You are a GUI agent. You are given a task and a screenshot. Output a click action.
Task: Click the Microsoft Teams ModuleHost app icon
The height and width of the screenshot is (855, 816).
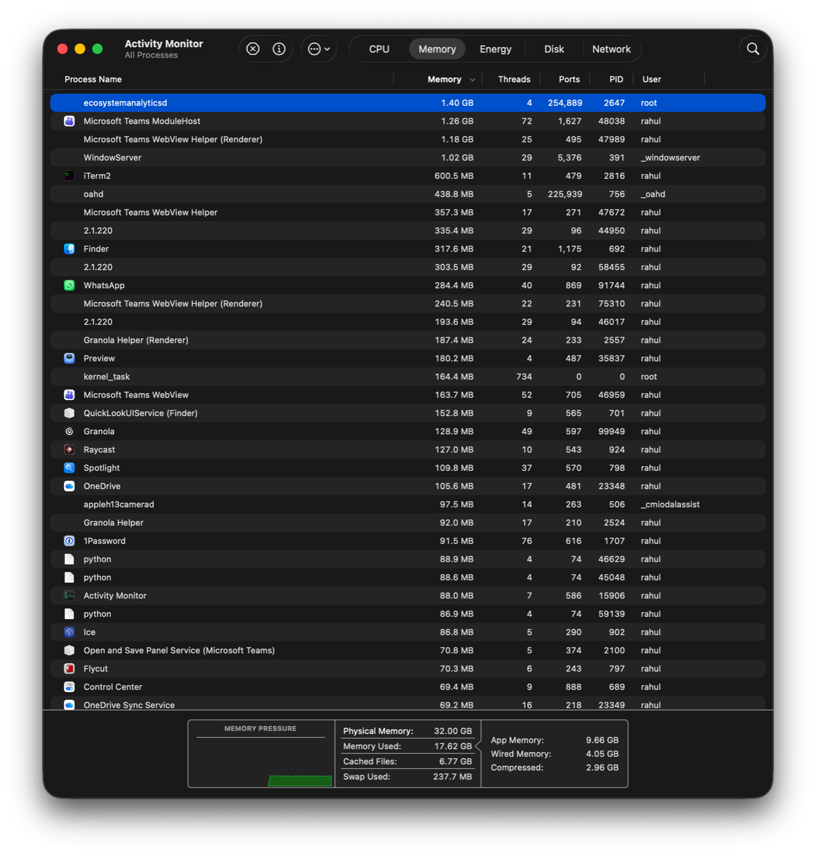(69, 121)
